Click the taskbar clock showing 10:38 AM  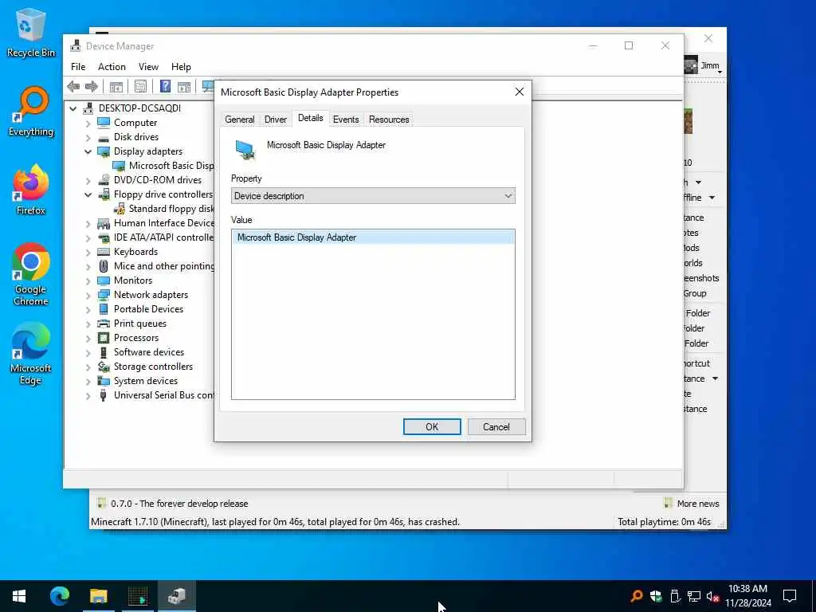click(747, 596)
